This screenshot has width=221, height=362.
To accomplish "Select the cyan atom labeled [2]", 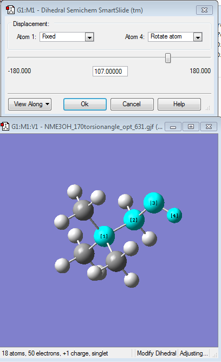I will click(x=134, y=220).
